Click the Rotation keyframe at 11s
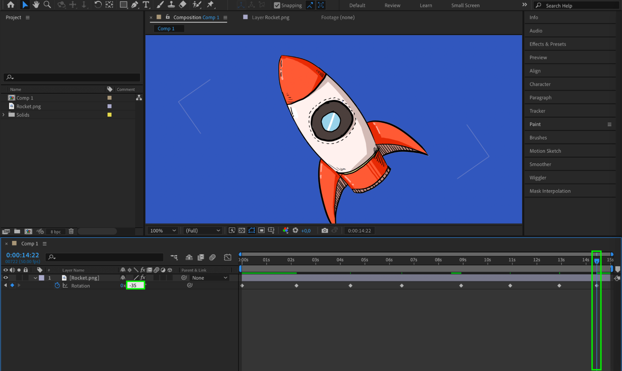Screen dimensions: 622x371 point(510,285)
